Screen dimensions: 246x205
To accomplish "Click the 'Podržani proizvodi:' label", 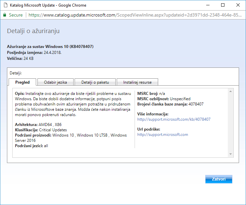I will [33, 135].
